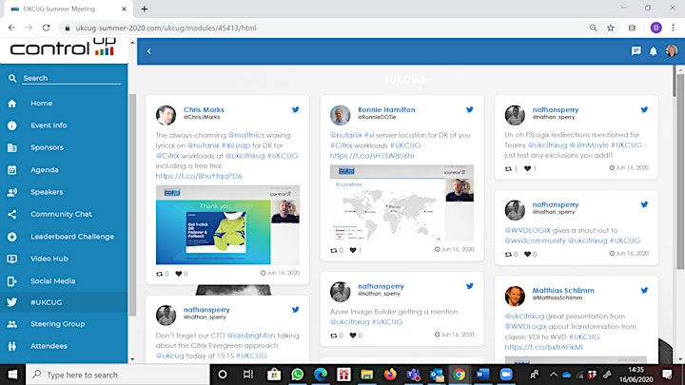Open WhatsApp from the taskbar

298,375
